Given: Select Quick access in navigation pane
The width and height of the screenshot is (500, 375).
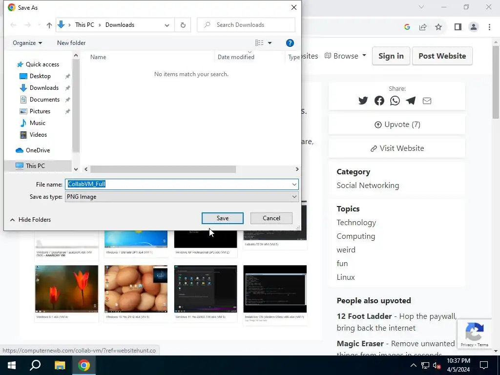Looking at the screenshot, I should [x=38, y=64].
